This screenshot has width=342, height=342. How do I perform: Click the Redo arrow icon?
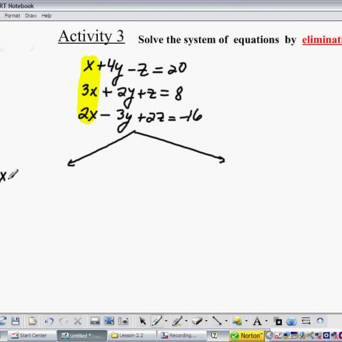point(64,321)
